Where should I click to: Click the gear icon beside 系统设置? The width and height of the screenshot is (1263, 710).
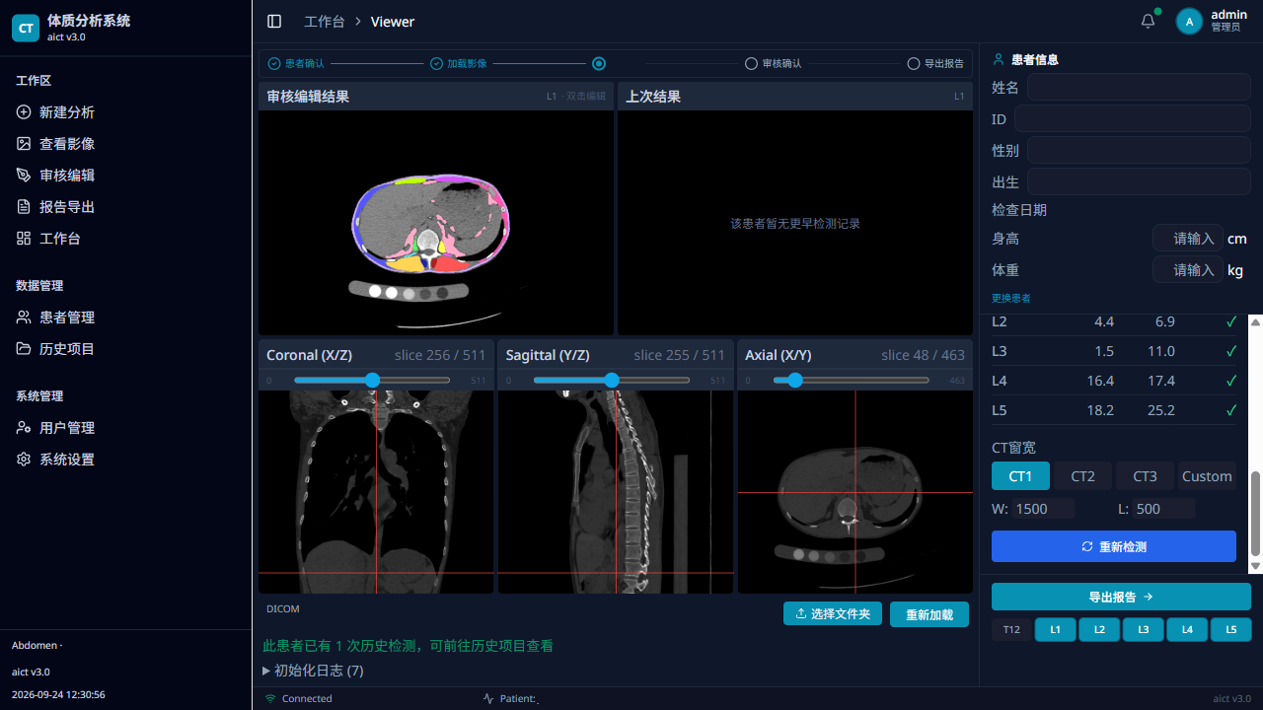coord(24,460)
